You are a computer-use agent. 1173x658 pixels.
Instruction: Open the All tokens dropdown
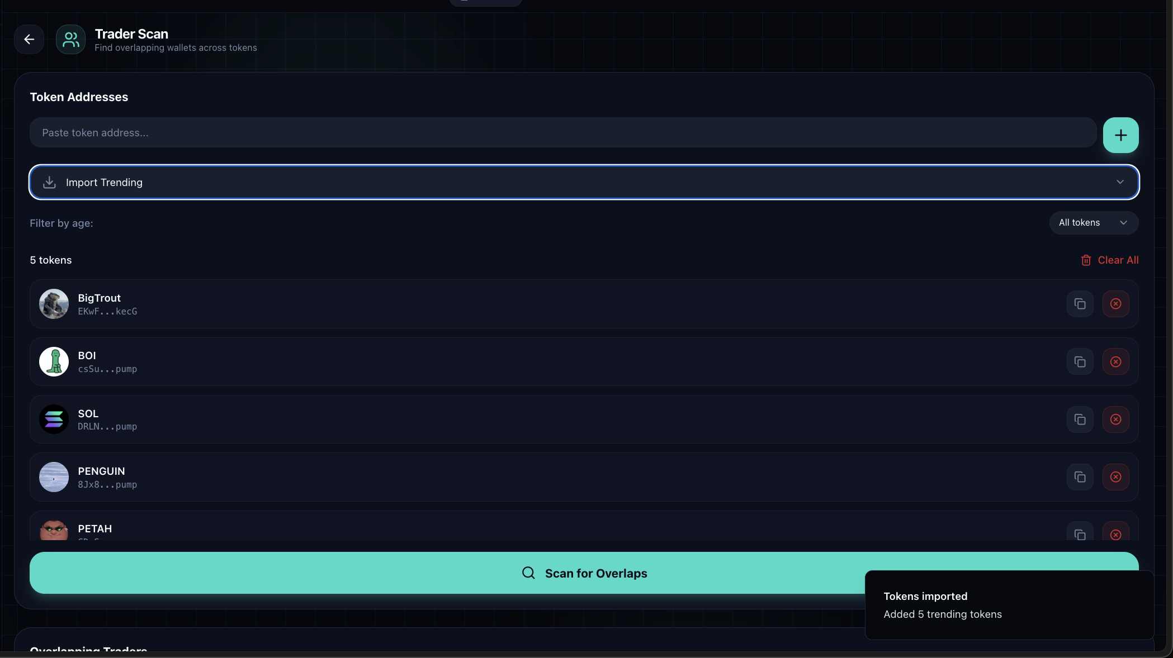coord(1094,223)
